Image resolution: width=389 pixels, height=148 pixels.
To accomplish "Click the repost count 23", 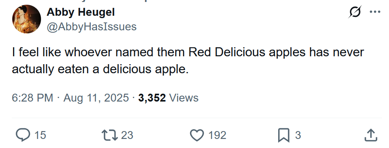I will (x=127, y=135).
